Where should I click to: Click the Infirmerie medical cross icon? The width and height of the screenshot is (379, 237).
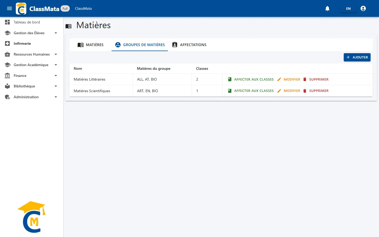[7, 43]
